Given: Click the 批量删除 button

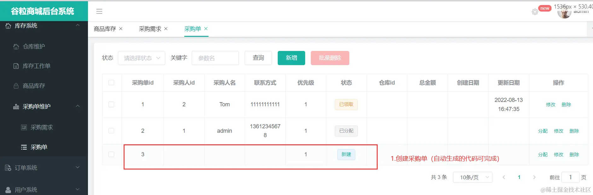Looking at the screenshot, I should click(330, 58).
